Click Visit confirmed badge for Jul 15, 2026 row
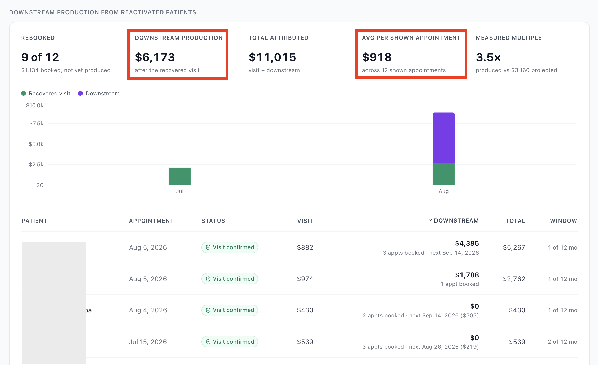The width and height of the screenshot is (598, 365). coord(230,342)
